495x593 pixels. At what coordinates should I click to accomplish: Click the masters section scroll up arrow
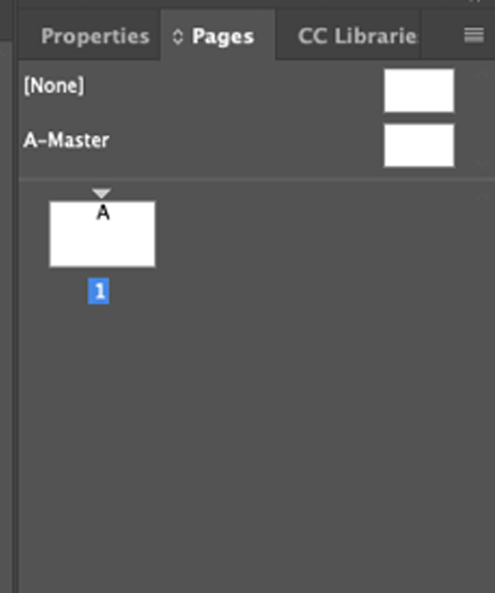[482, 74]
